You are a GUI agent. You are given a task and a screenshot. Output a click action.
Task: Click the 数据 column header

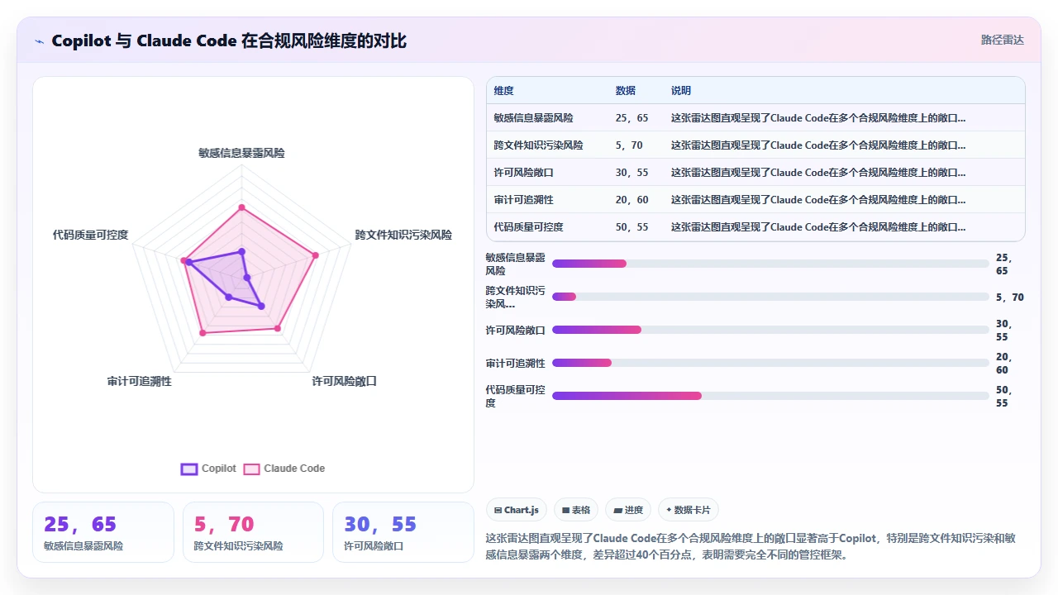point(626,91)
